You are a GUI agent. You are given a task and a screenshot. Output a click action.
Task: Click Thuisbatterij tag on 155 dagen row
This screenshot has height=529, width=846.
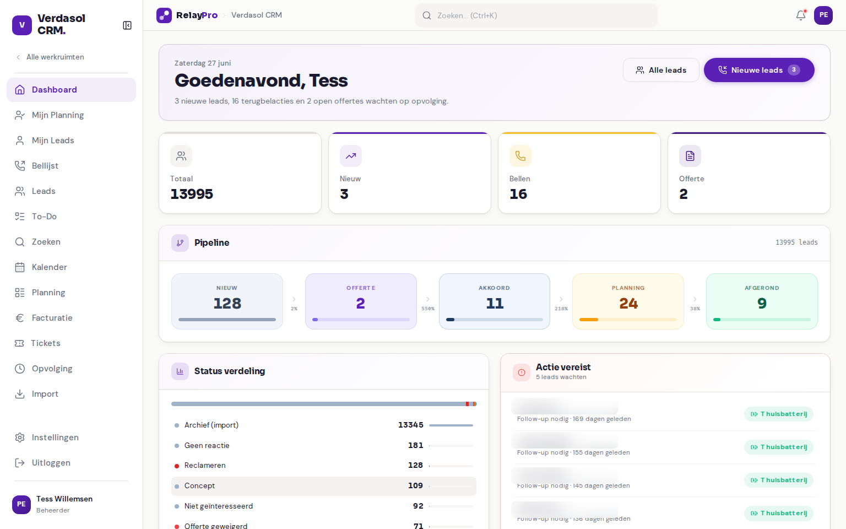point(779,447)
